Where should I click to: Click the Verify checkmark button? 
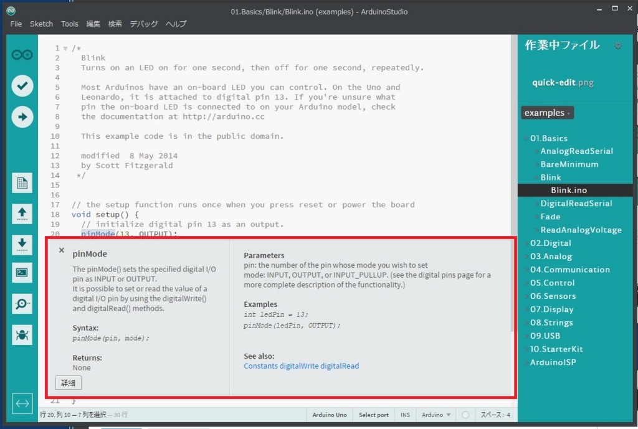click(22, 86)
